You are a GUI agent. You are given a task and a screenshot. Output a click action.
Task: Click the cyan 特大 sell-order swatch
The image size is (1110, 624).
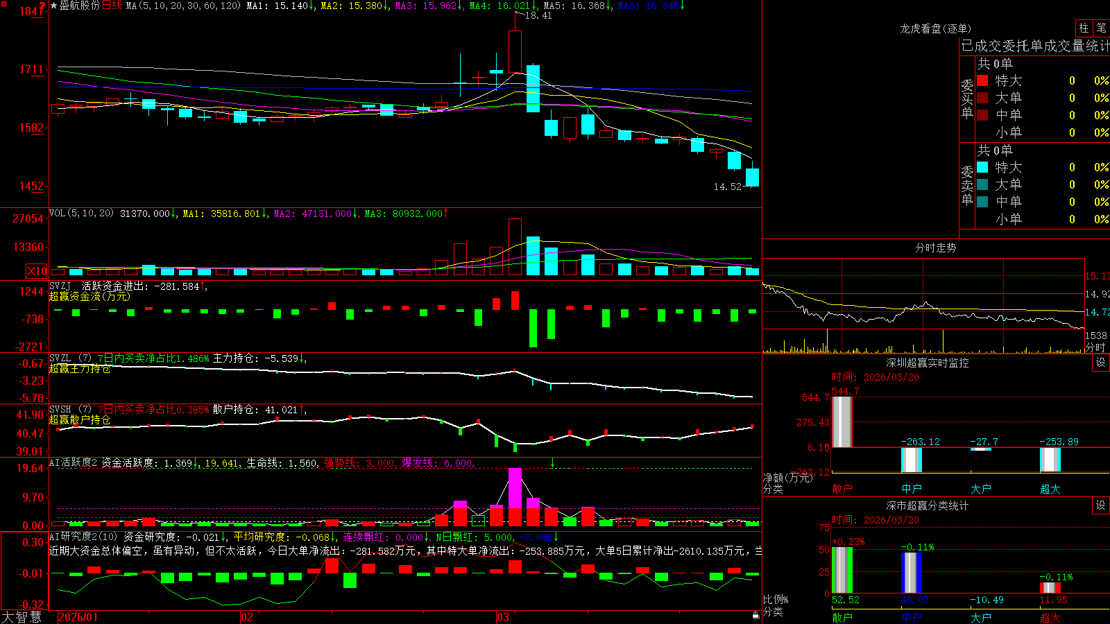(982, 167)
